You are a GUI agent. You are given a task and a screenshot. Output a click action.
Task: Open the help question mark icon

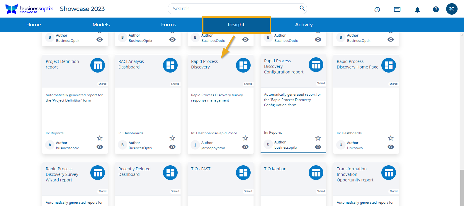(x=436, y=9)
